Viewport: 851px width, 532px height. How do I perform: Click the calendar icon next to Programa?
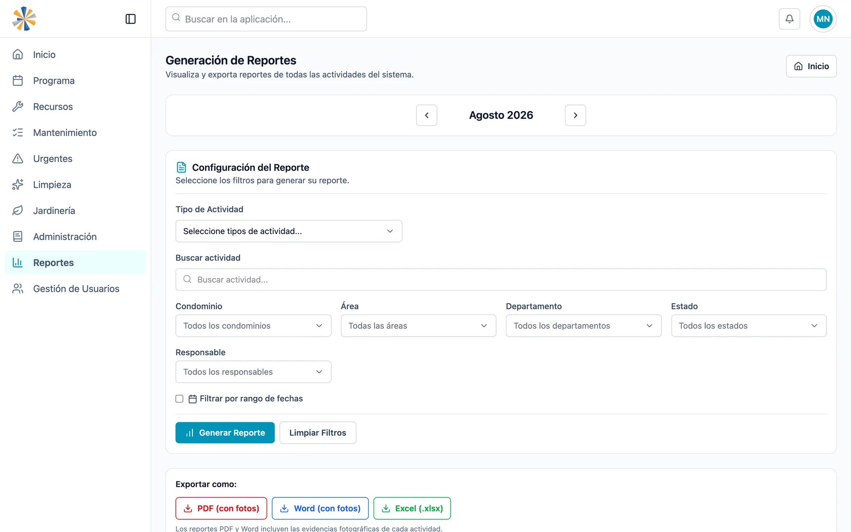tap(17, 80)
